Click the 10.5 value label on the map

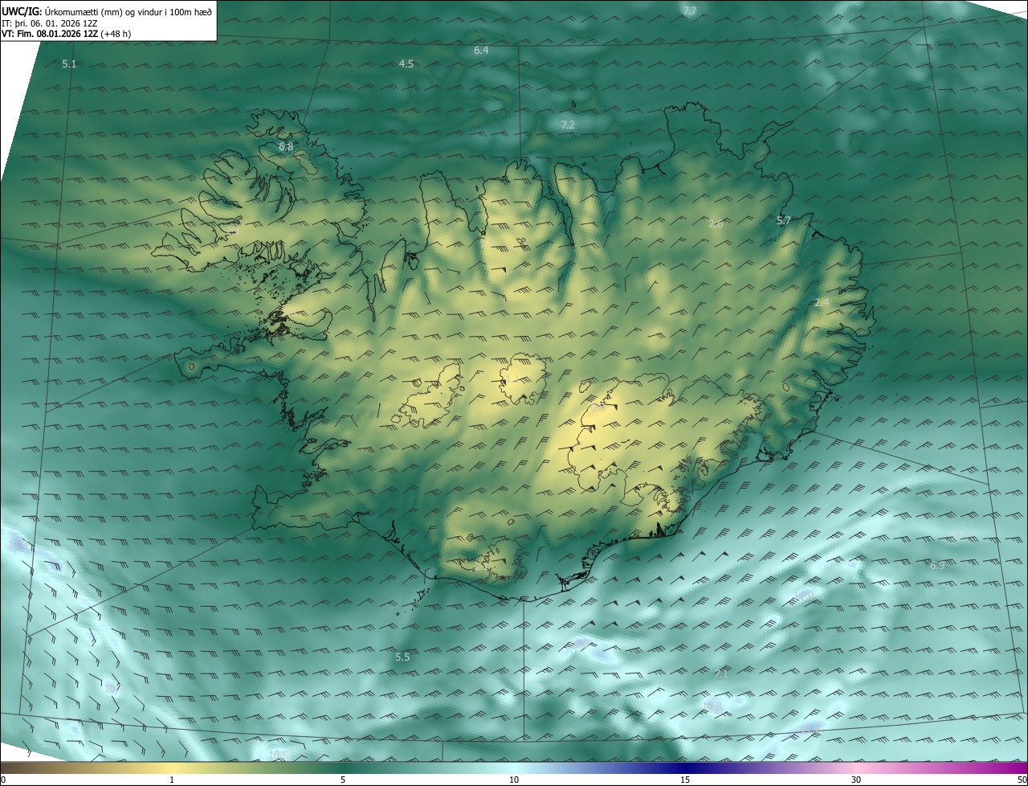[x=278, y=754]
